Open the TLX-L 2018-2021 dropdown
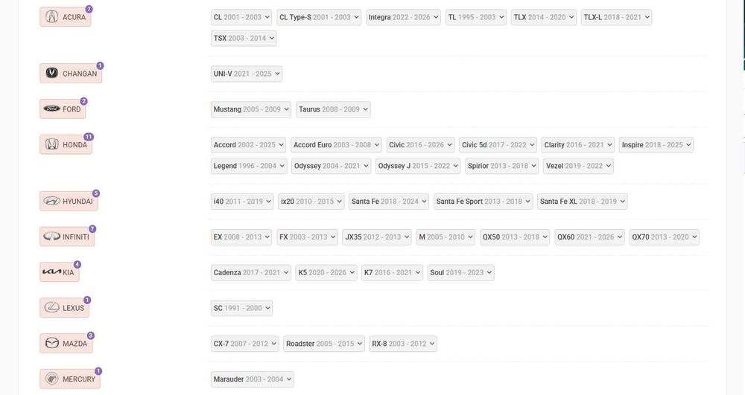 tap(616, 17)
